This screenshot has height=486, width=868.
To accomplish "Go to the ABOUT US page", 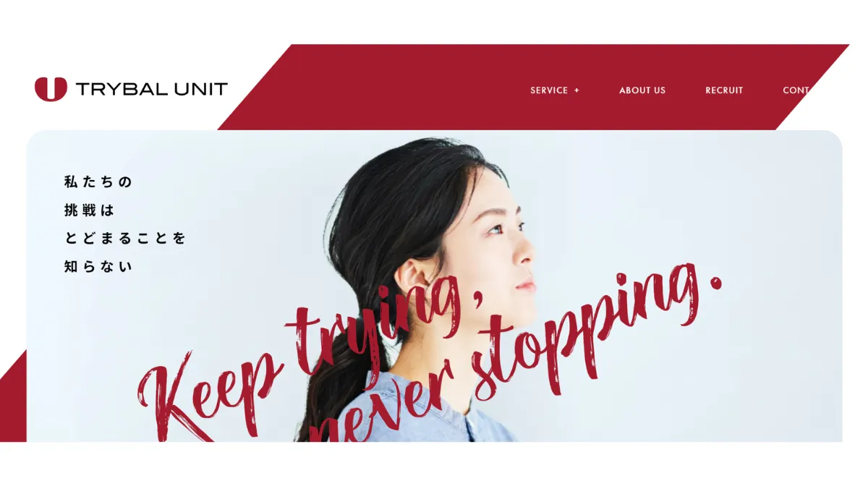I will (x=642, y=90).
